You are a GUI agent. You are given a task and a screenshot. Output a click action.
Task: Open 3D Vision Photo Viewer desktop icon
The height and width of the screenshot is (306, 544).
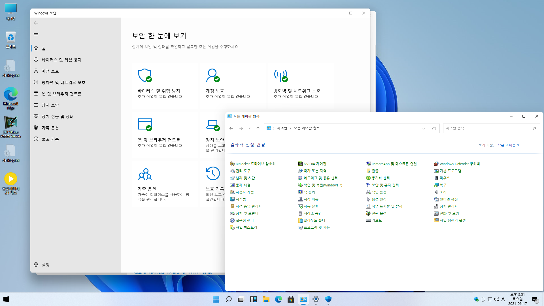point(11,127)
